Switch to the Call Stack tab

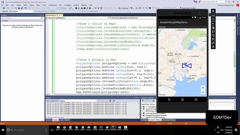click(144, 120)
